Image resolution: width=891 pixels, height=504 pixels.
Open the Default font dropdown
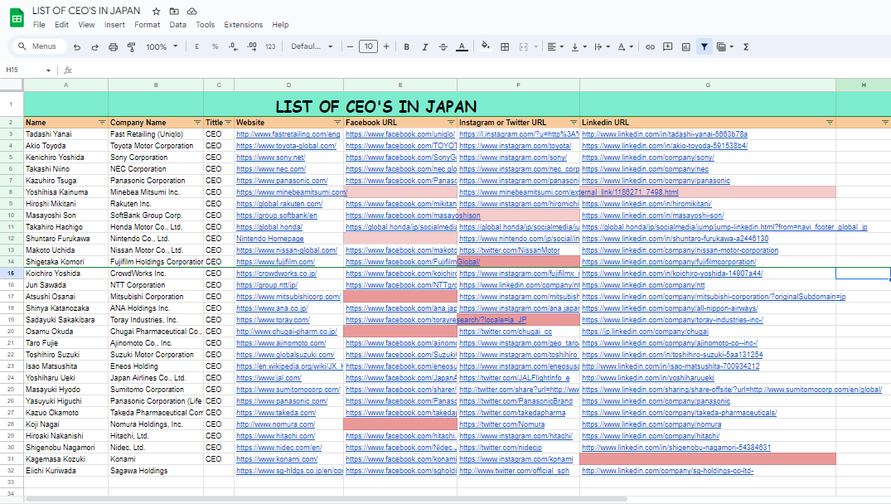pyautogui.click(x=312, y=46)
